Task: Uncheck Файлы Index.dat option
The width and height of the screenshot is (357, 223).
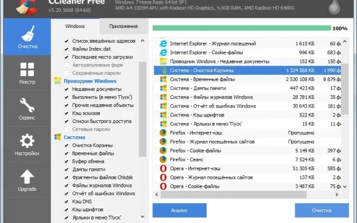Action: point(66,49)
